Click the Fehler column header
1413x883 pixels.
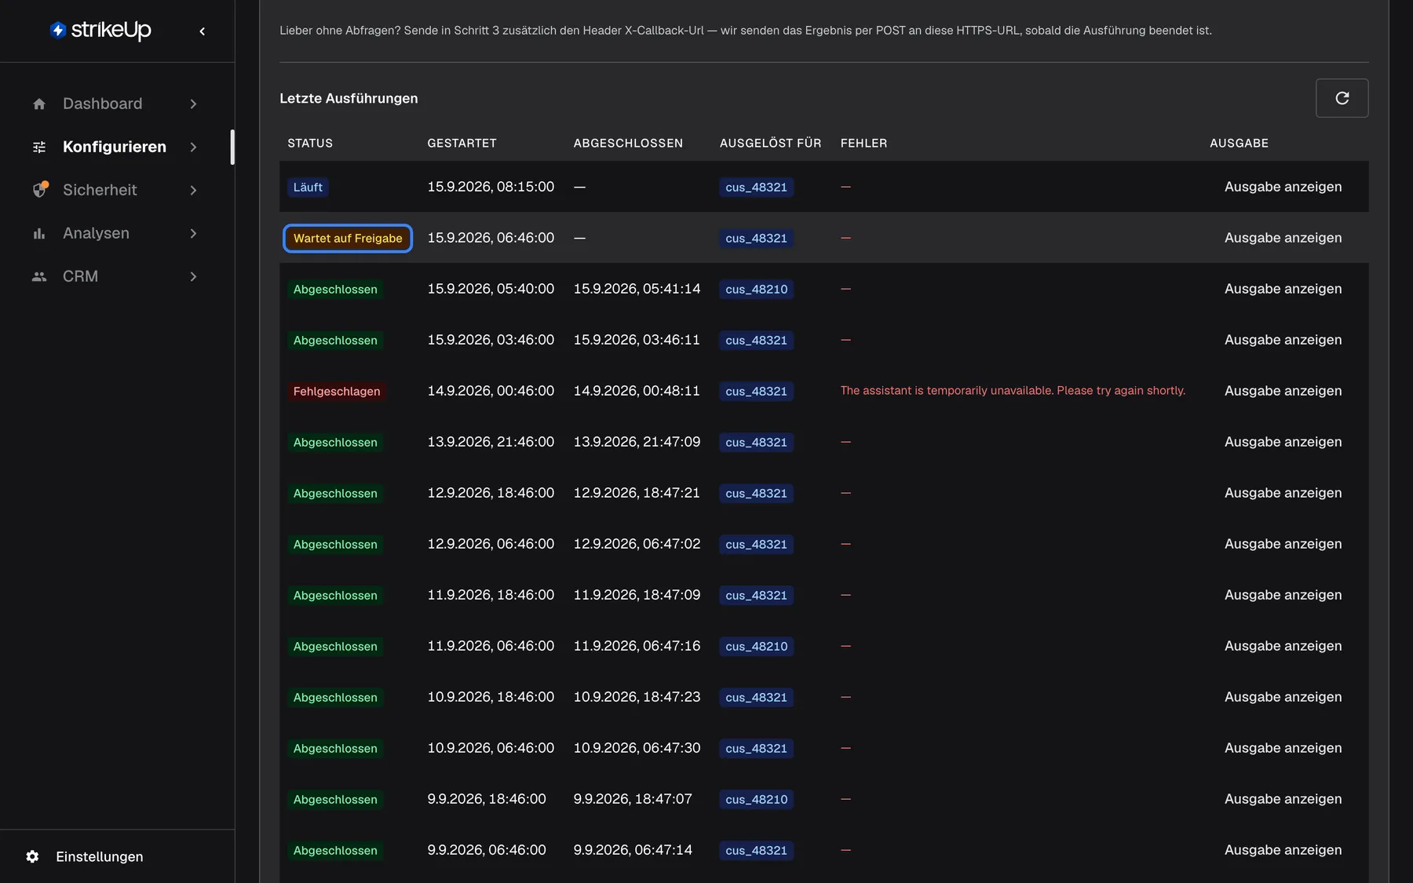(x=863, y=143)
